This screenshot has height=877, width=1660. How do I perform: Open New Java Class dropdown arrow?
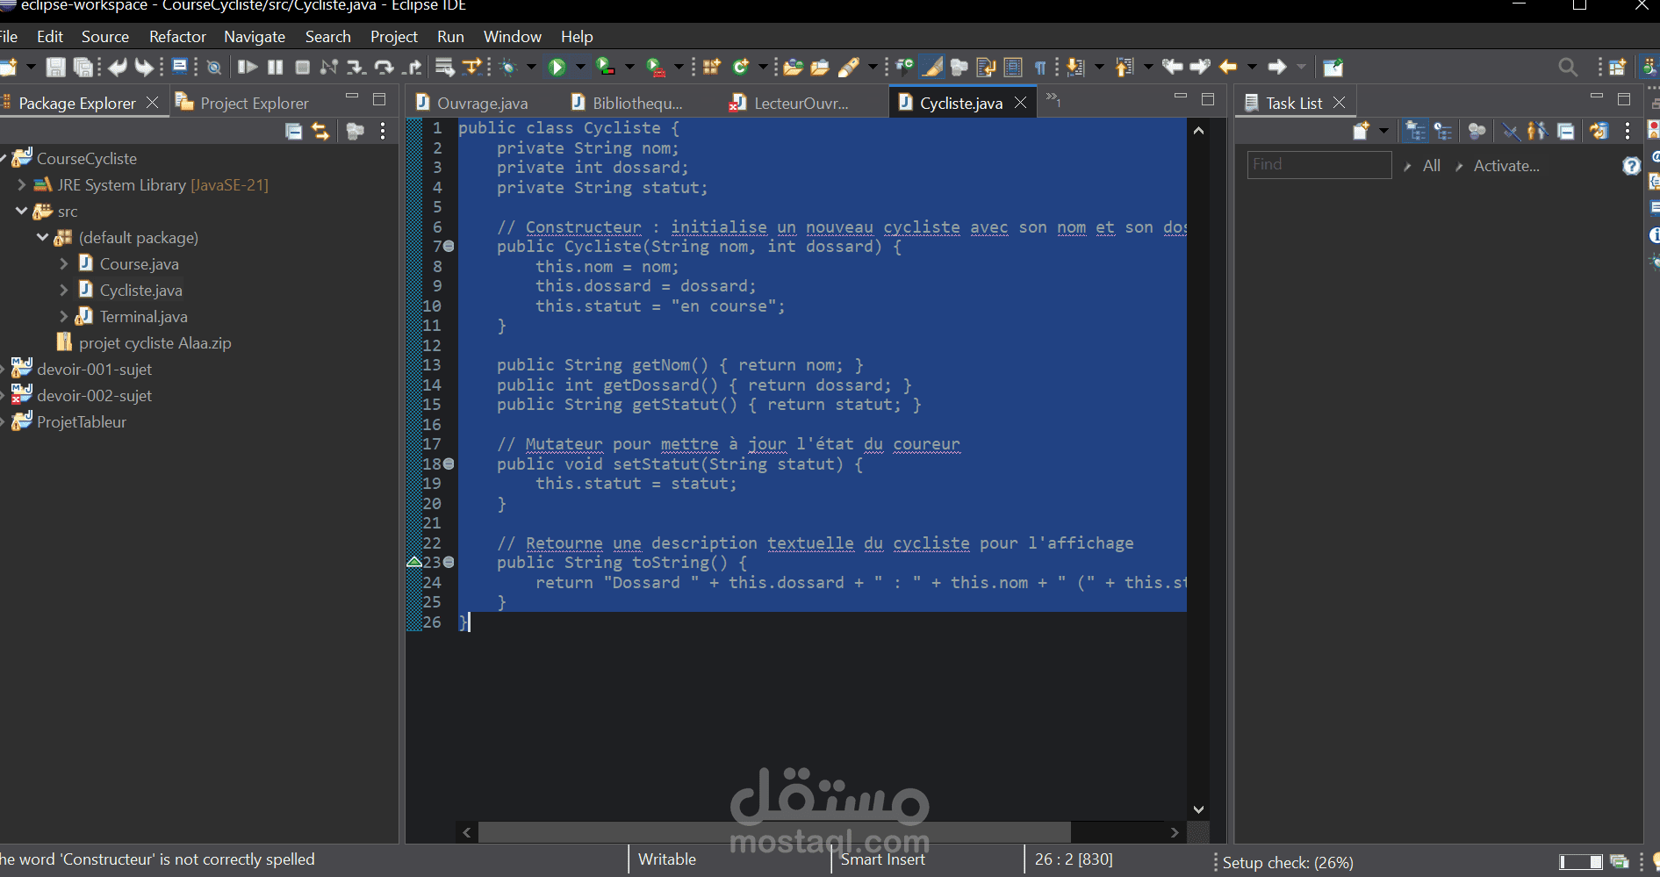click(763, 67)
